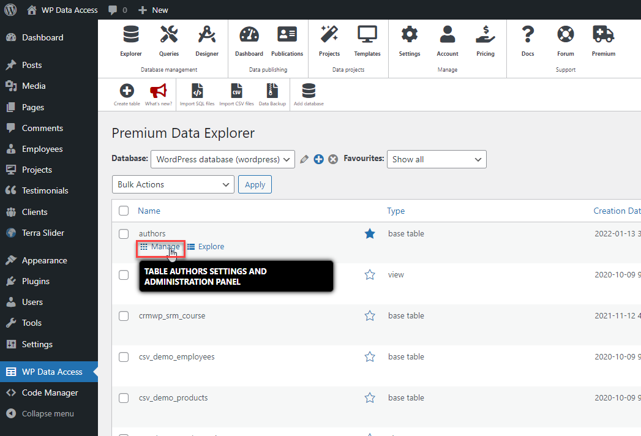Sort tables by Name column header

pos(149,211)
